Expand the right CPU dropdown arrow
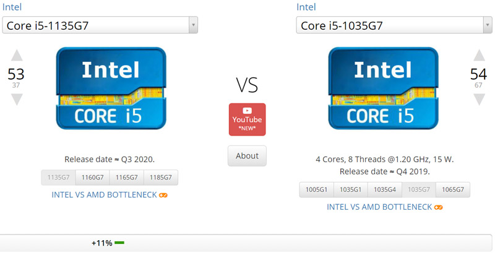 pyautogui.click(x=488, y=25)
